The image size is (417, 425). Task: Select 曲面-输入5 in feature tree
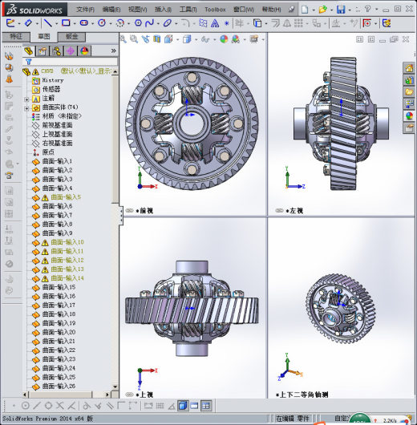(66, 197)
